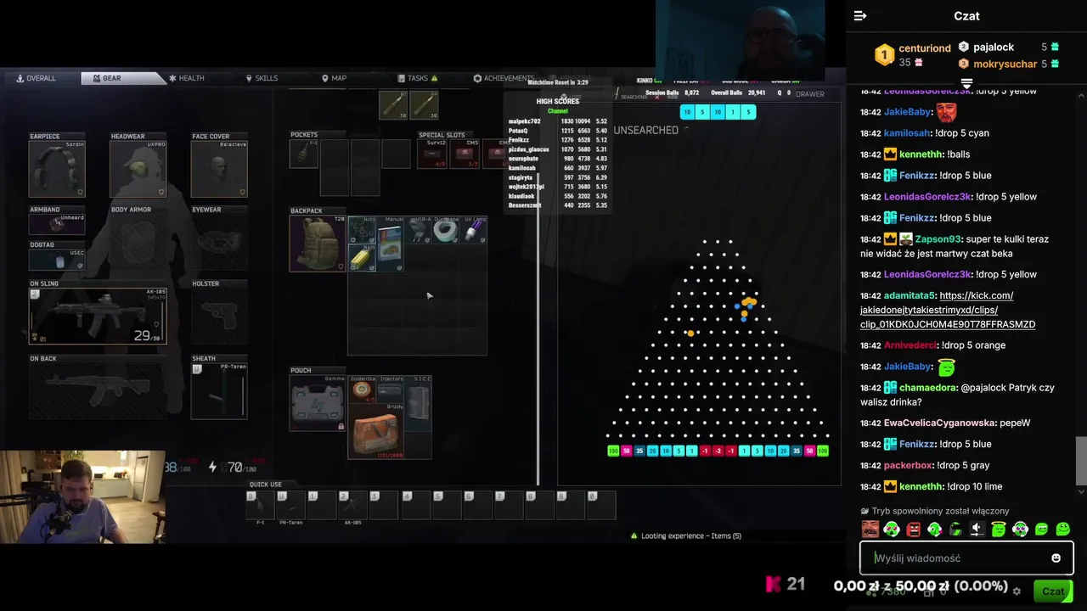Select the GoldenStar balm in pouch
Screen dimensions: 1087x611
click(362, 390)
